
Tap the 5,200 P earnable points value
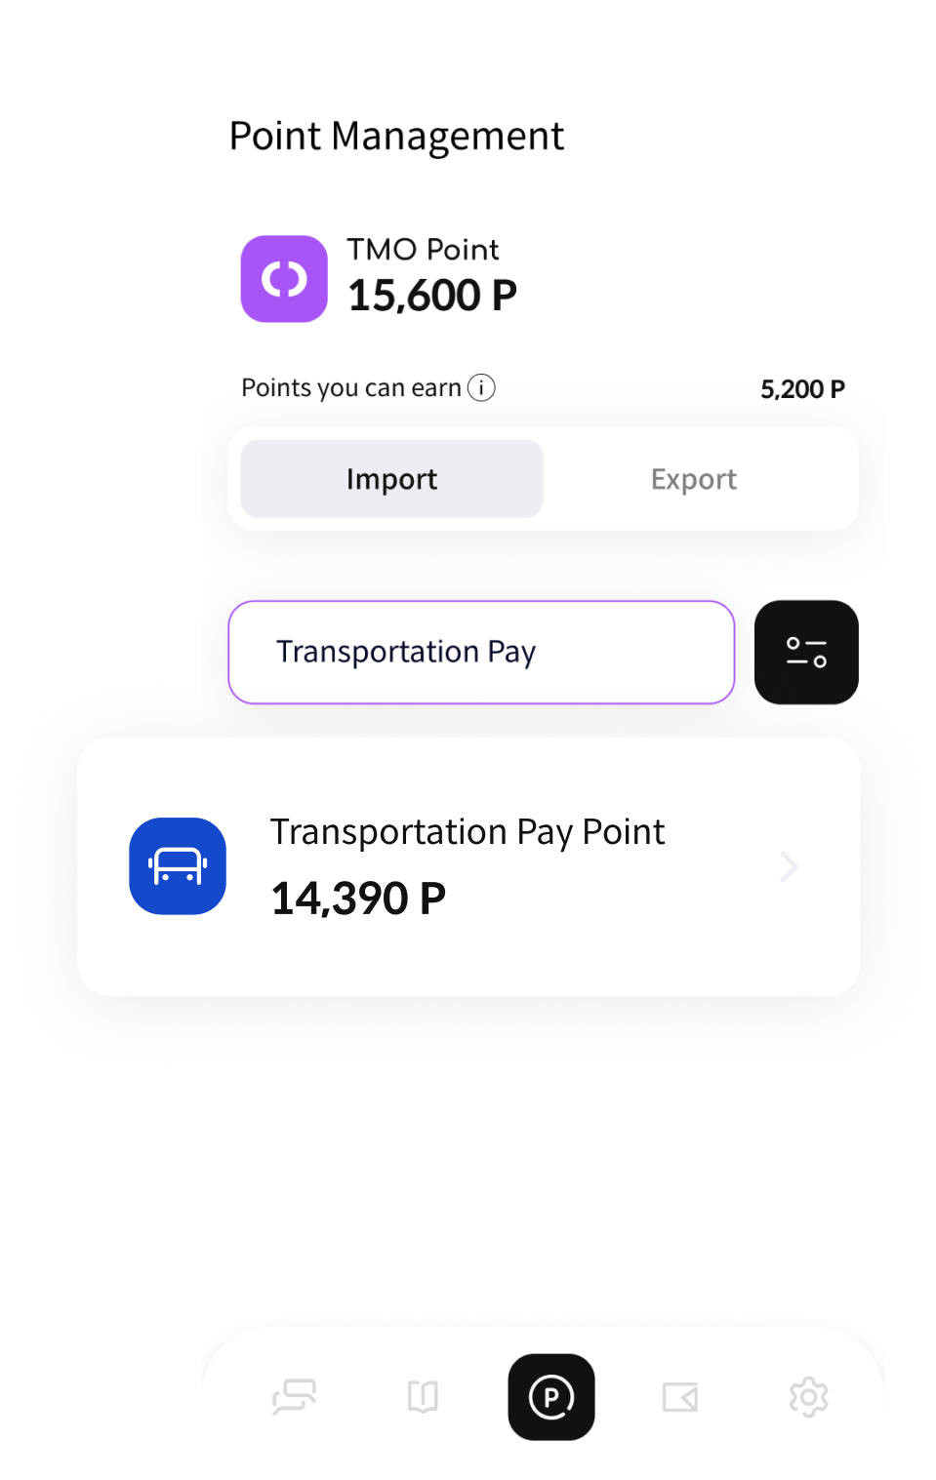click(802, 389)
